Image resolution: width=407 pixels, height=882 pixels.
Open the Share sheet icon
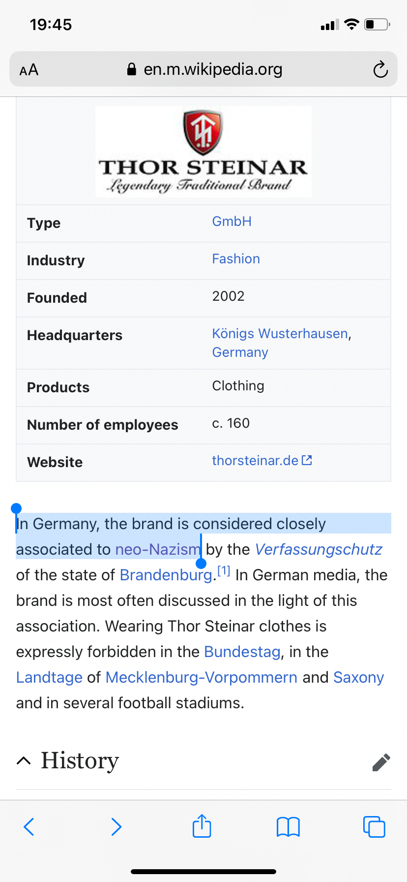click(202, 826)
